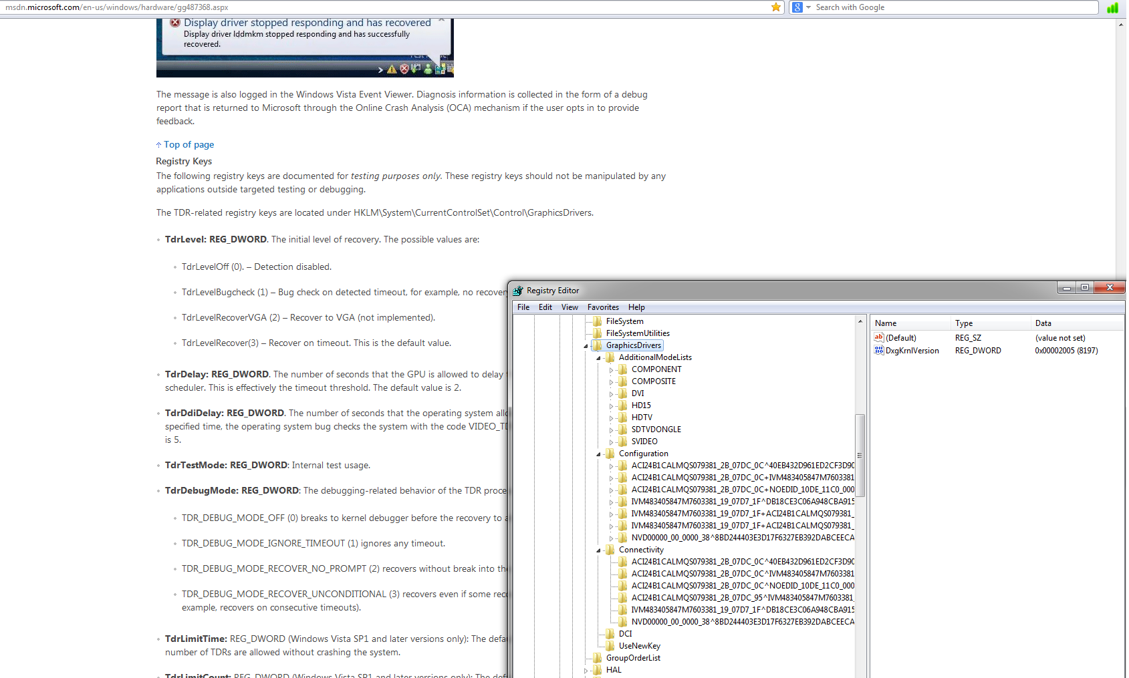Click the "(value not set)" data cell
The height and width of the screenshot is (678, 1129).
pyautogui.click(x=1060, y=338)
